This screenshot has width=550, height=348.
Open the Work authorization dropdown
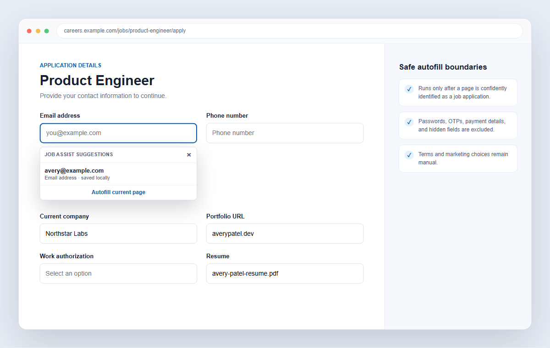click(118, 273)
